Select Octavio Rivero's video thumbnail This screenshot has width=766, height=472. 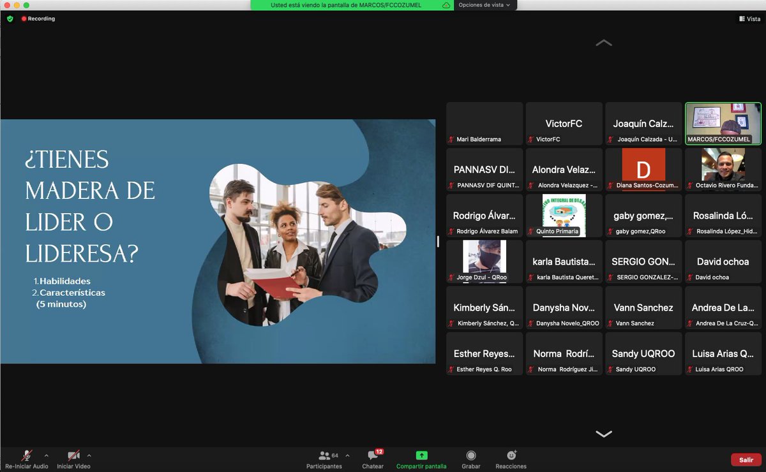click(723, 170)
